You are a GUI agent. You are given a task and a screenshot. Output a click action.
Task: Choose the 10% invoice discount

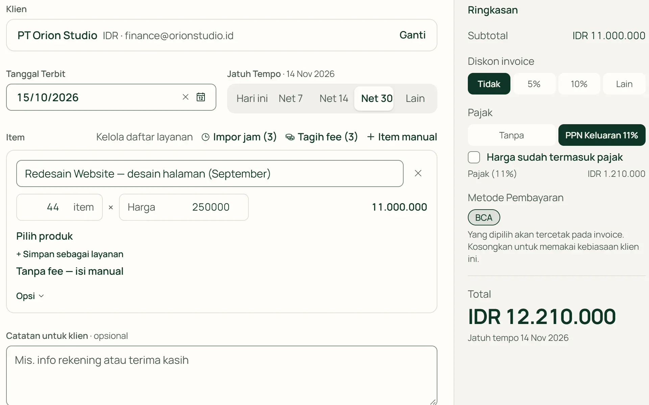[579, 84]
